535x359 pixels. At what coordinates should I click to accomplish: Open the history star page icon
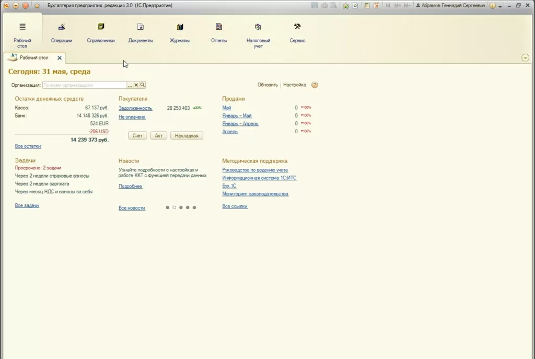click(355, 5)
